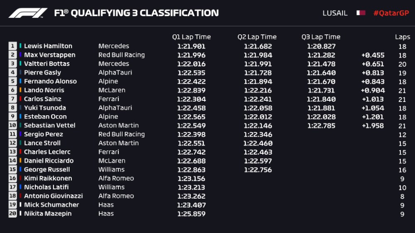
Task: Click Lewis Hamilton's driver name
Action: coord(48,46)
